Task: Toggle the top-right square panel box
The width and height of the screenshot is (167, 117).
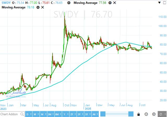Action: (164, 2)
